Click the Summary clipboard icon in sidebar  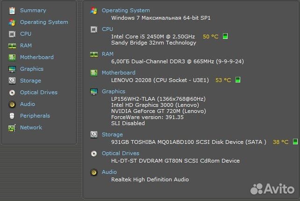coord(12,11)
